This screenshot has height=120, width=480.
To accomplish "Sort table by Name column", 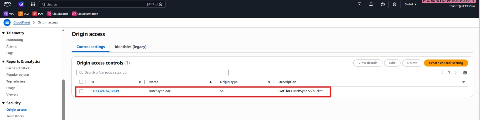I will 210,82.
